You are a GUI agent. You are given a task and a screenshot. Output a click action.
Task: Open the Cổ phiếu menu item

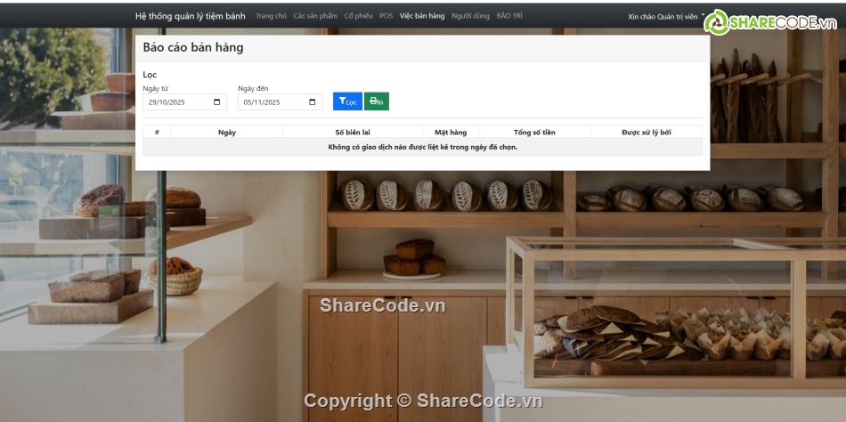coord(358,16)
